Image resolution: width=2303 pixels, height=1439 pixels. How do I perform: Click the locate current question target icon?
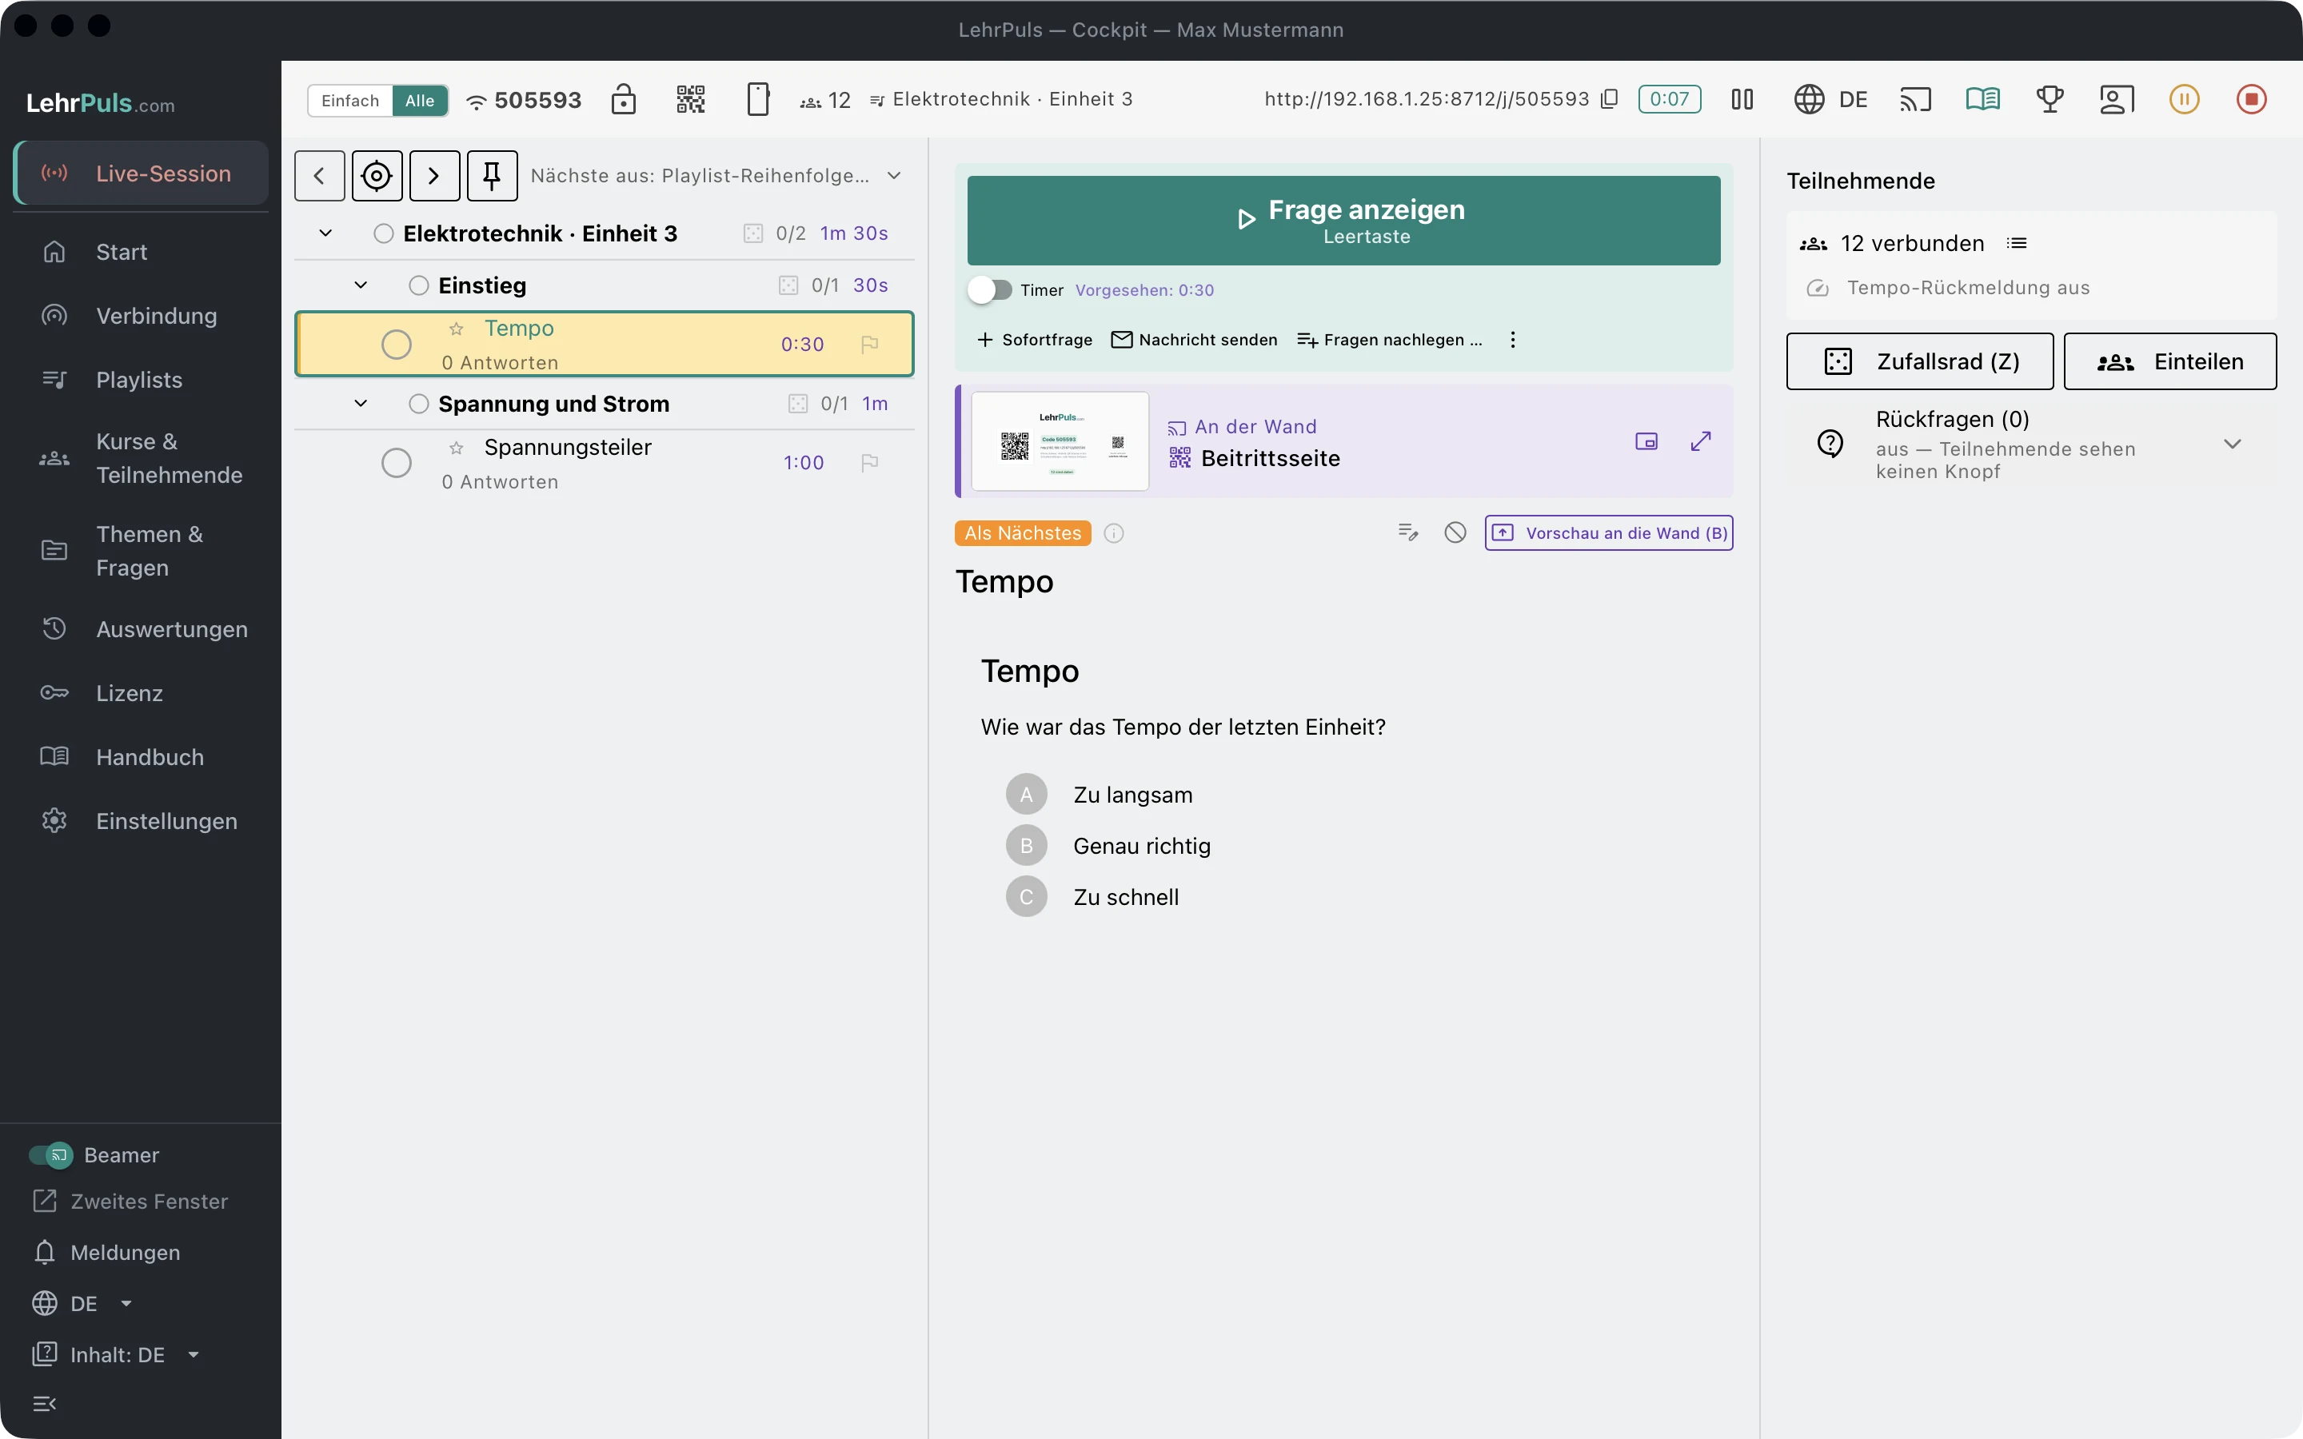pos(377,175)
